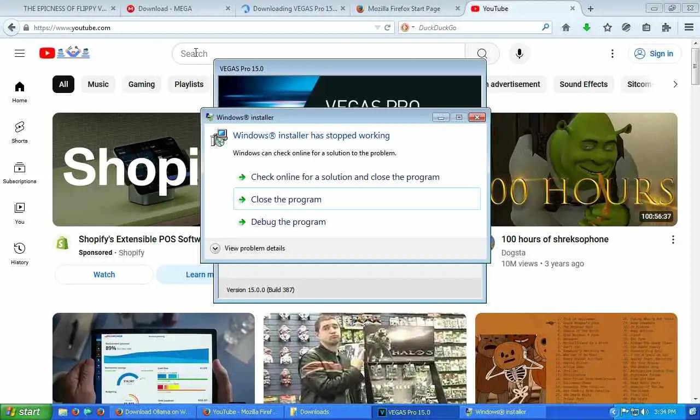Click the Shopify channel avatar
Screen dimensions: 700x420
tap(62, 243)
